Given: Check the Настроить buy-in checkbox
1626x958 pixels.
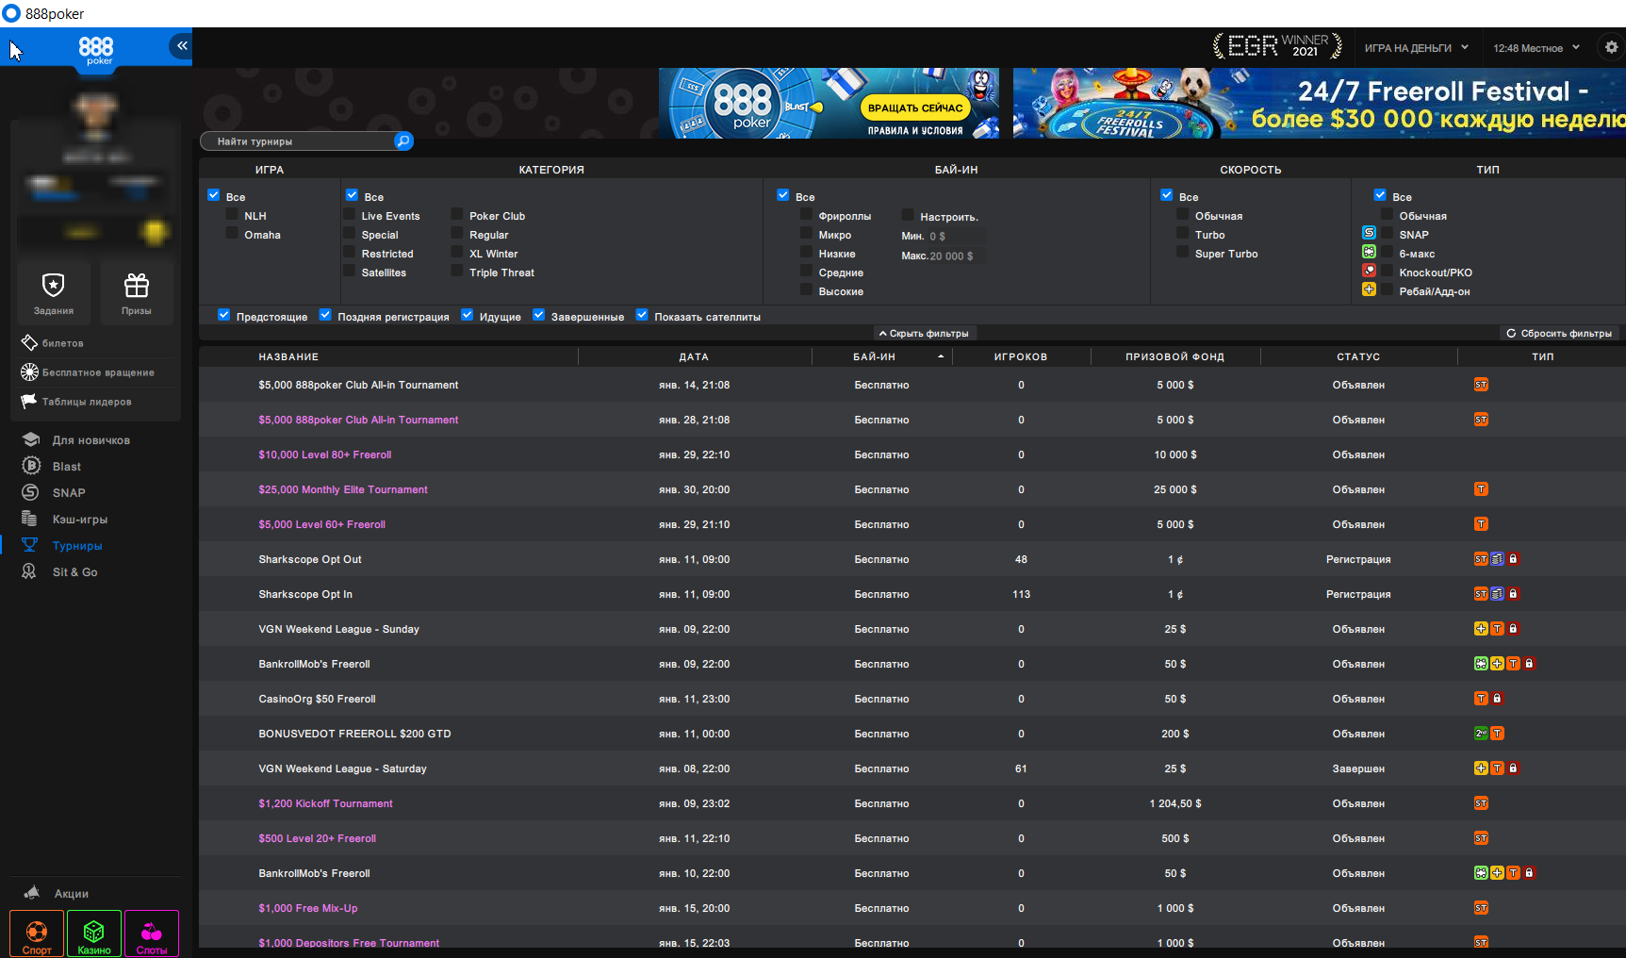Looking at the screenshot, I should point(908,215).
